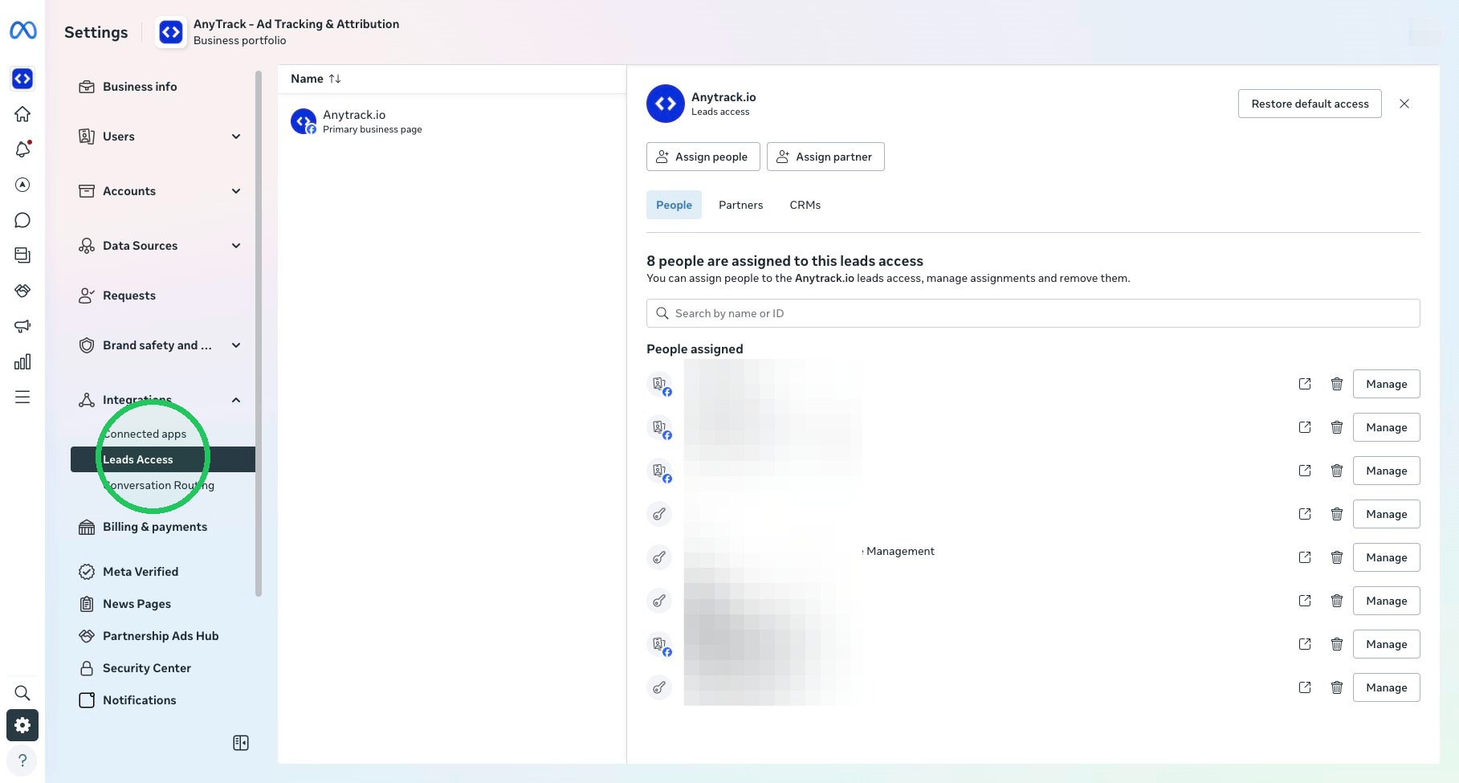Open the settings gear icon

pyautogui.click(x=22, y=725)
